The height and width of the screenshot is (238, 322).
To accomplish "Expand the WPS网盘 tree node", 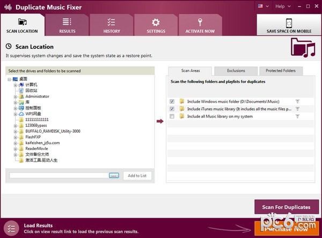I will (x=16, y=114).
